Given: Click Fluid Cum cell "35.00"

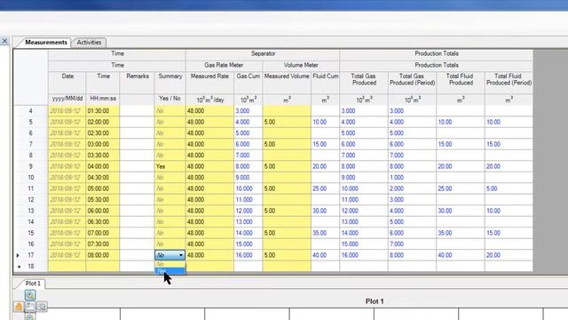Looking at the screenshot, I should (x=326, y=233).
